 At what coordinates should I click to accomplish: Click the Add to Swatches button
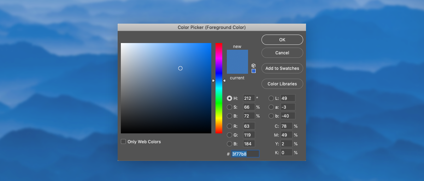click(x=282, y=68)
